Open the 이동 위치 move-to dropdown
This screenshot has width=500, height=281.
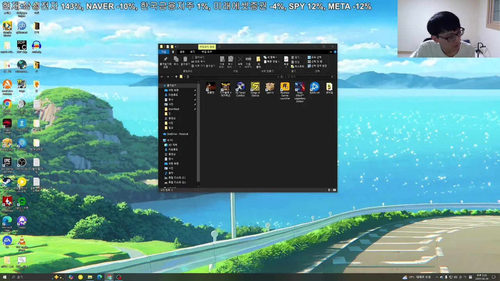[222, 62]
